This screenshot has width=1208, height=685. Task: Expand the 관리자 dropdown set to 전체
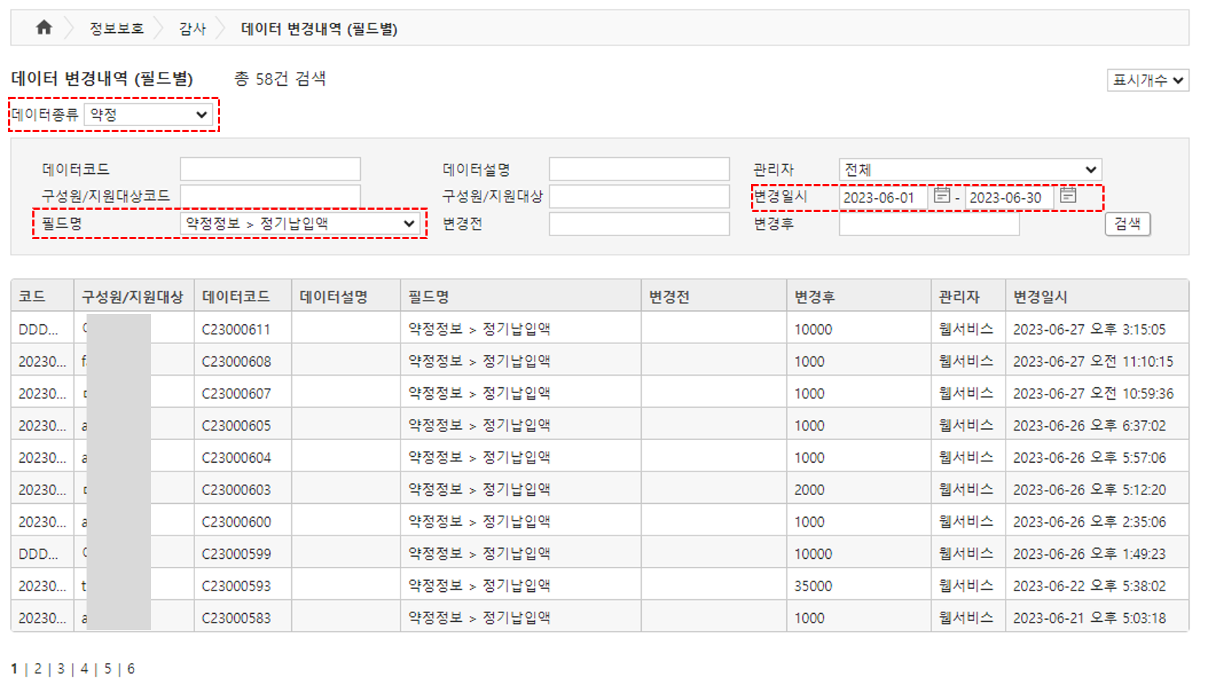point(970,170)
